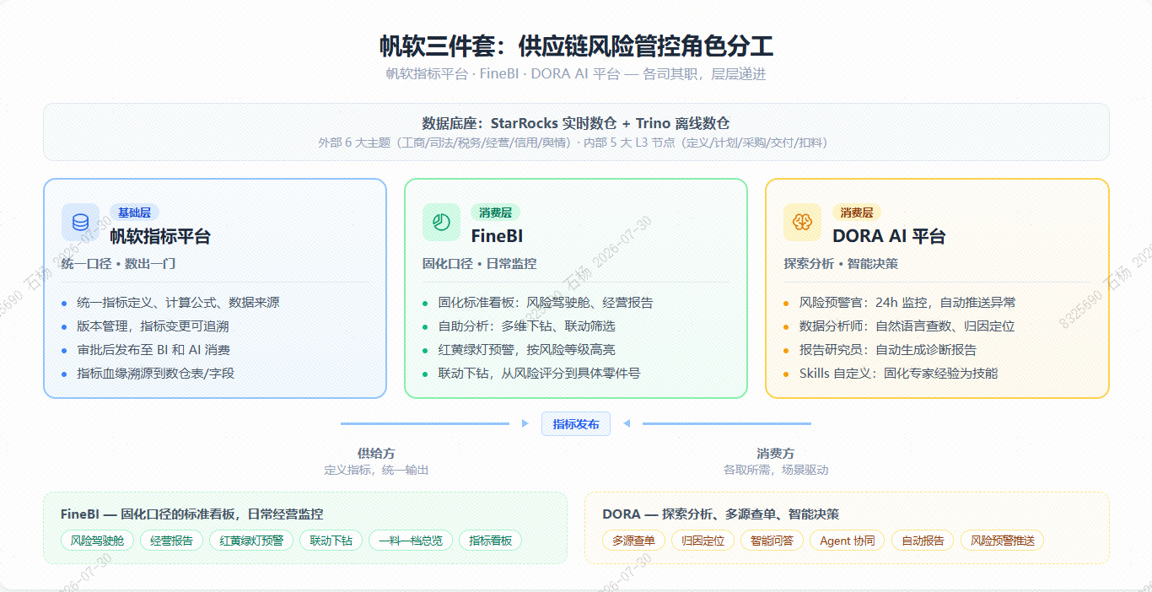Select the 联动下钻 tag

tap(331, 541)
